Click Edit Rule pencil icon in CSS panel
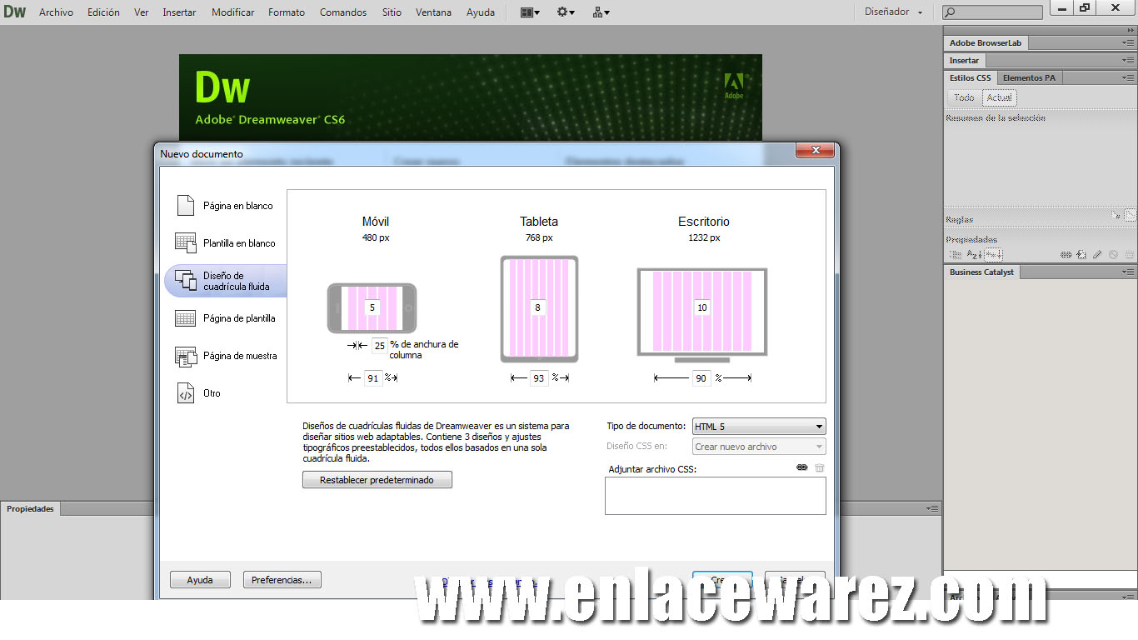The image size is (1138, 640). 1097,254
